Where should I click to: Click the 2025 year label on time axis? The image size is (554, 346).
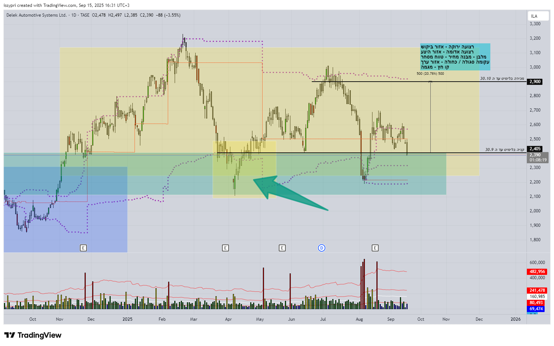click(x=127, y=319)
